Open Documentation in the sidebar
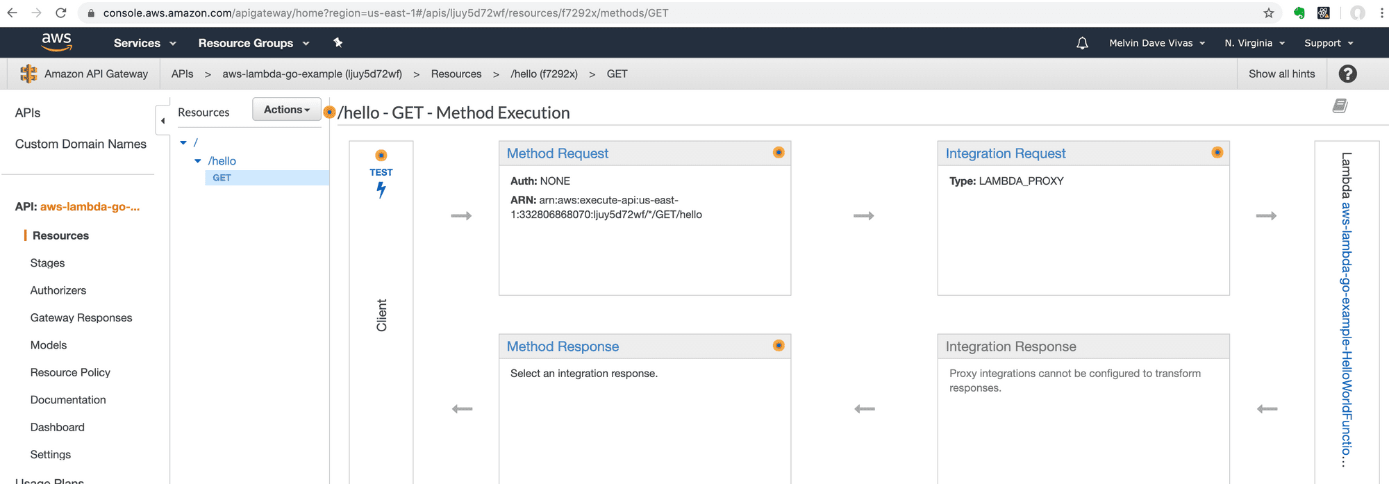1389x484 pixels. [x=68, y=400]
